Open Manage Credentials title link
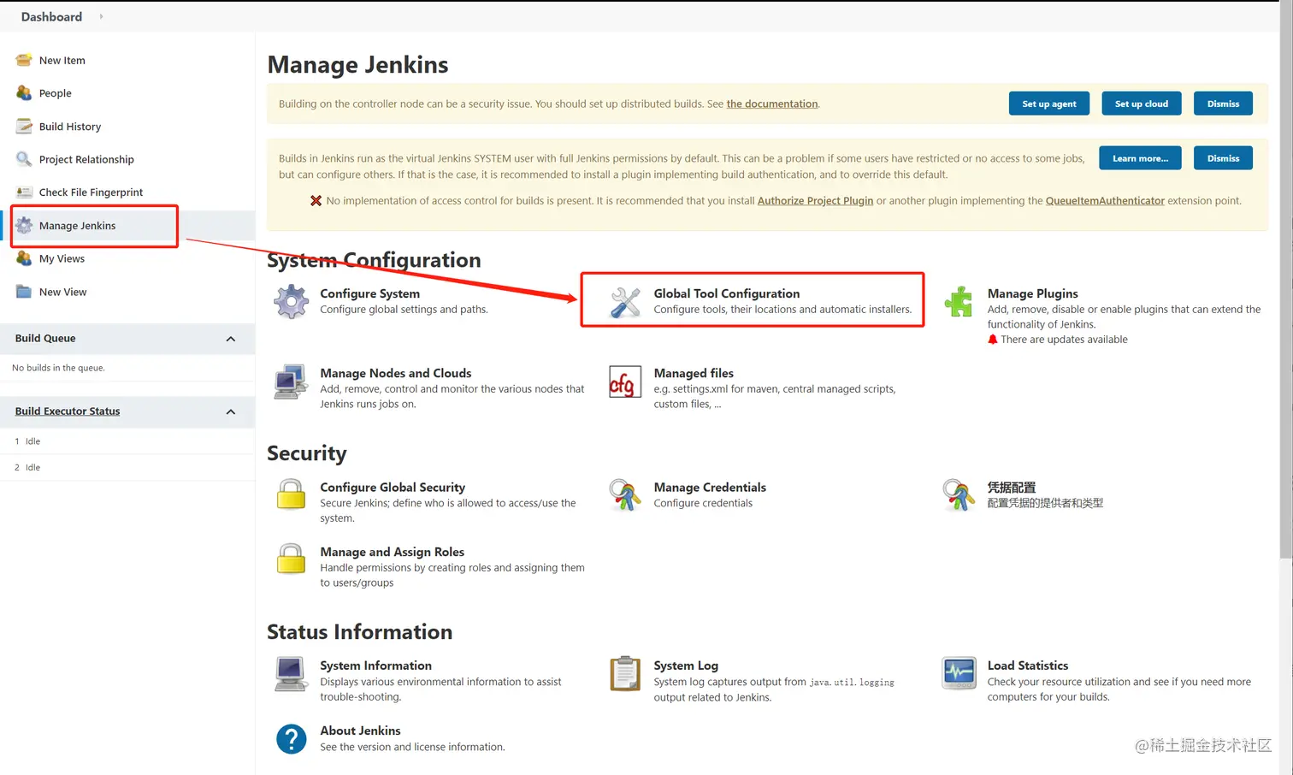1293x775 pixels. coord(710,488)
